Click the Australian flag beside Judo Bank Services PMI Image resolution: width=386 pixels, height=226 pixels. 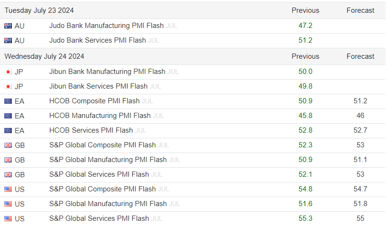(x=8, y=41)
